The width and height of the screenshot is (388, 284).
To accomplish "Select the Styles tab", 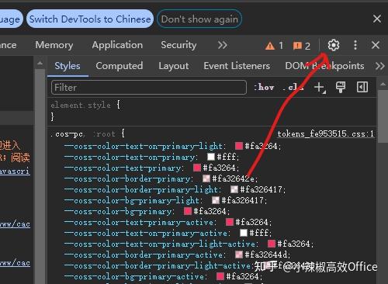I will pyautogui.click(x=68, y=66).
